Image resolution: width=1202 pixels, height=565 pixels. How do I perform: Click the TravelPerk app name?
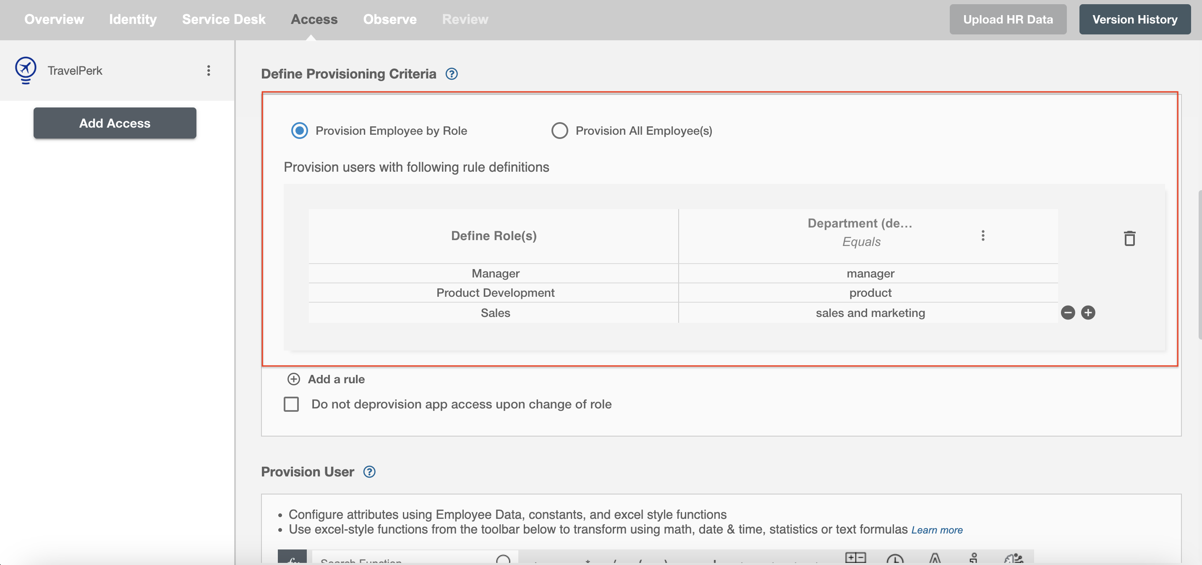click(75, 71)
